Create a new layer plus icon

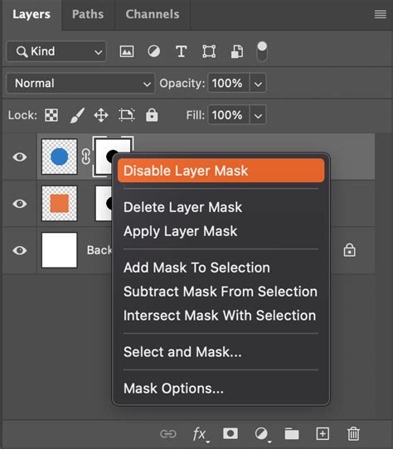[323, 433]
